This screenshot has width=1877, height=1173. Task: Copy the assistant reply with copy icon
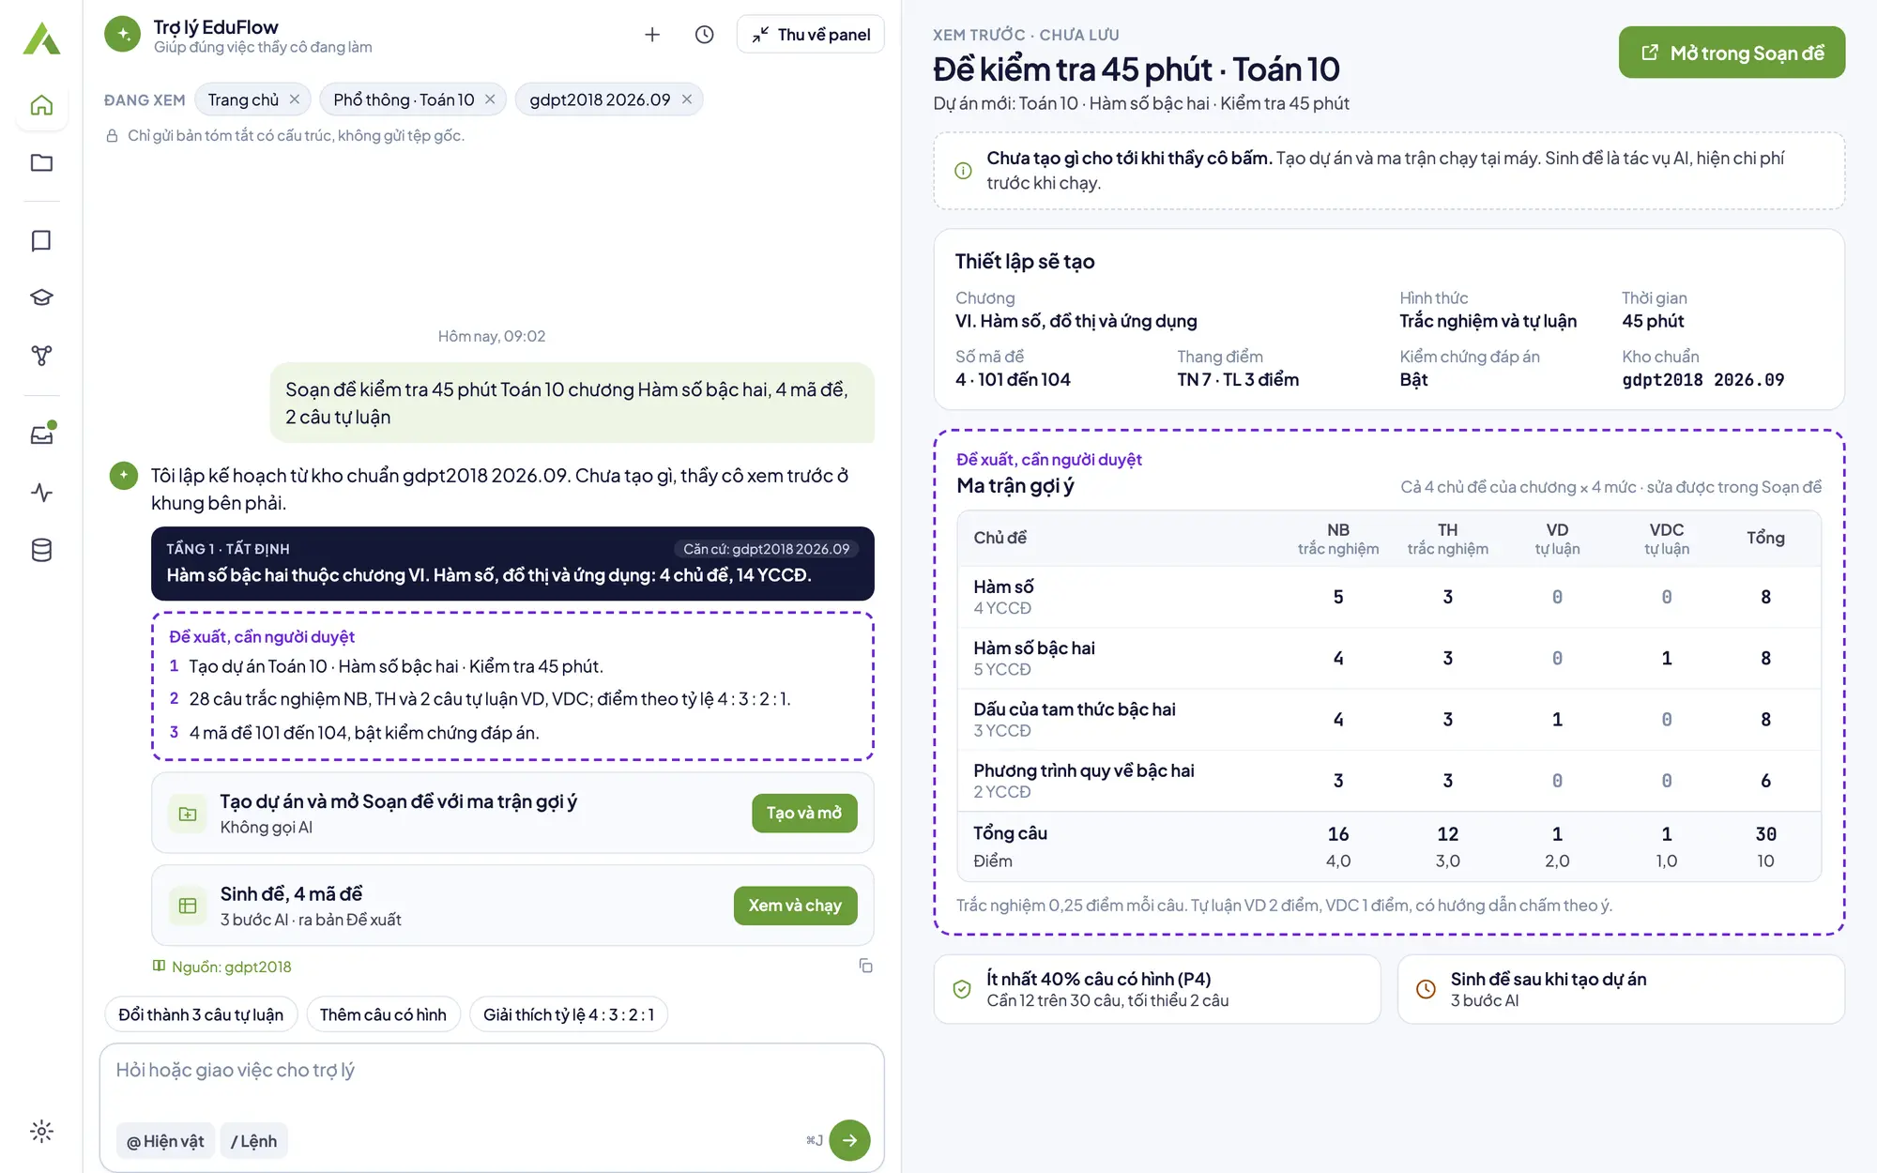[x=865, y=966]
